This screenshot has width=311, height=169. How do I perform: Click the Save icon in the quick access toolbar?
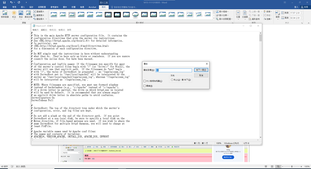pos(4,2)
